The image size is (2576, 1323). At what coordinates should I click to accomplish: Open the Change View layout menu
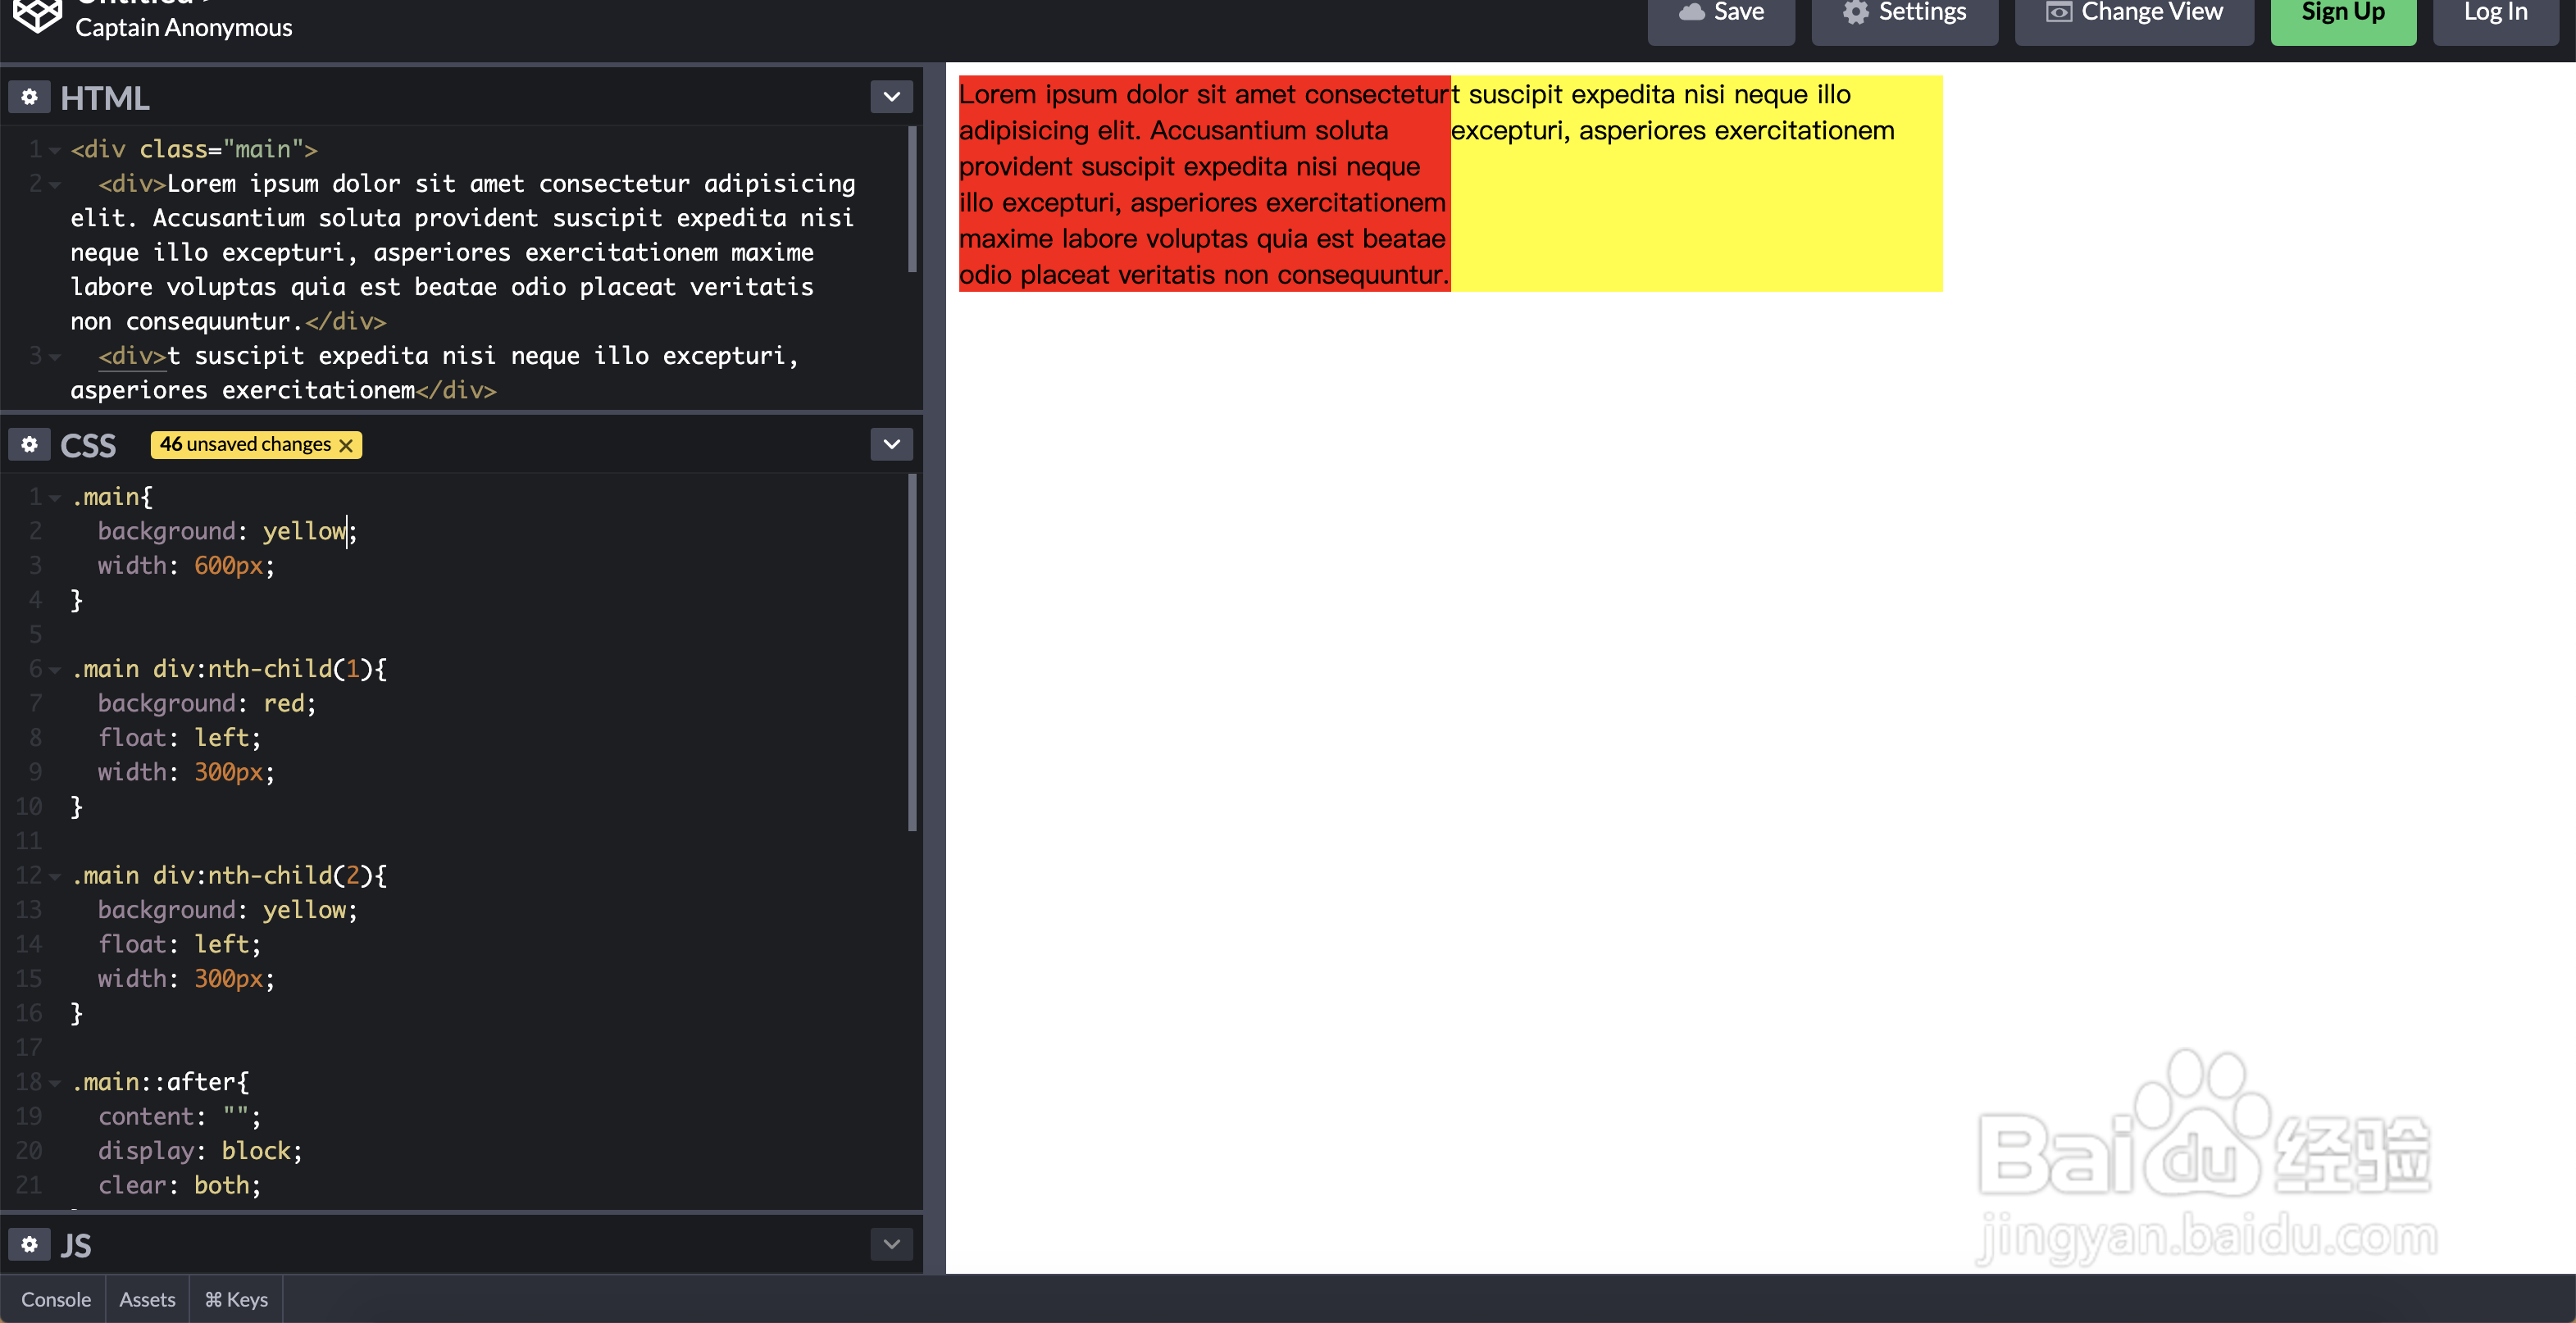point(2134,14)
